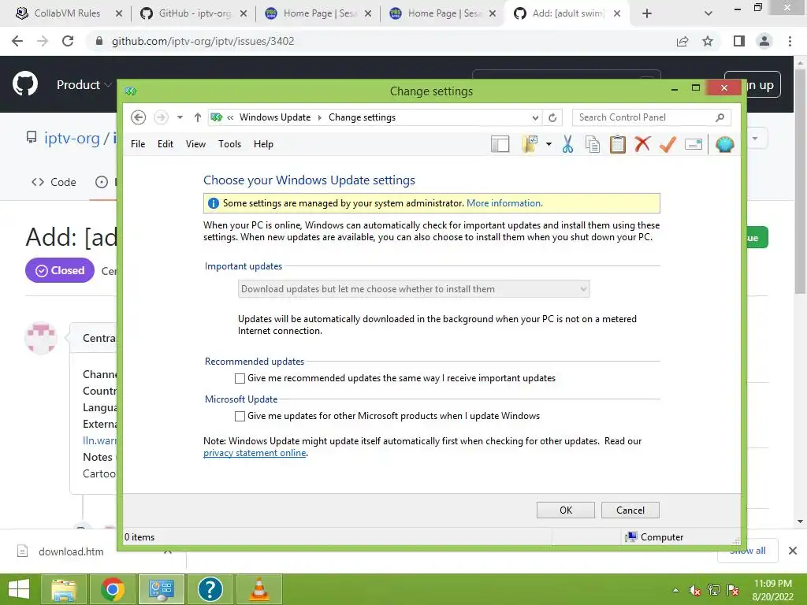Click the folder views icon in toolbar
807x605 pixels.
pyautogui.click(x=530, y=145)
